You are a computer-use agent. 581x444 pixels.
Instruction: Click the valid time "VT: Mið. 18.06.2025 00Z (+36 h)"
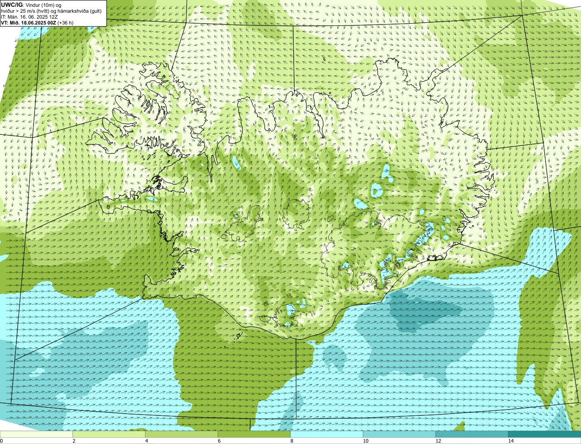(37, 22)
